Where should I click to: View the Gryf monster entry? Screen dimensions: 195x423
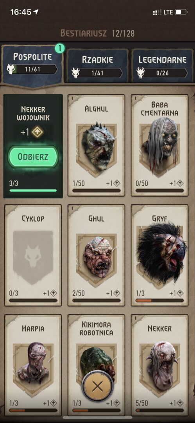pos(160,255)
